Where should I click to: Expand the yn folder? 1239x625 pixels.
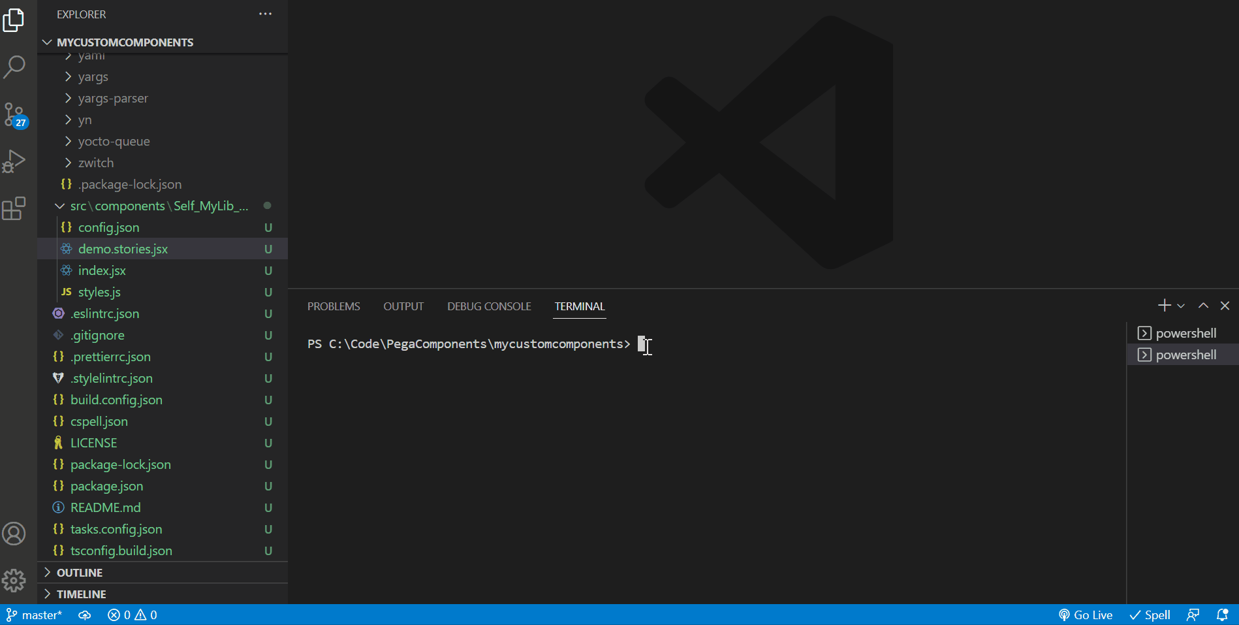coord(163,120)
